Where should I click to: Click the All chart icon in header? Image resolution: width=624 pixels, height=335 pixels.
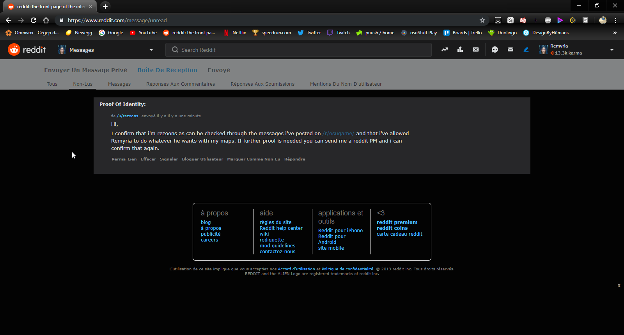pos(460,49)
